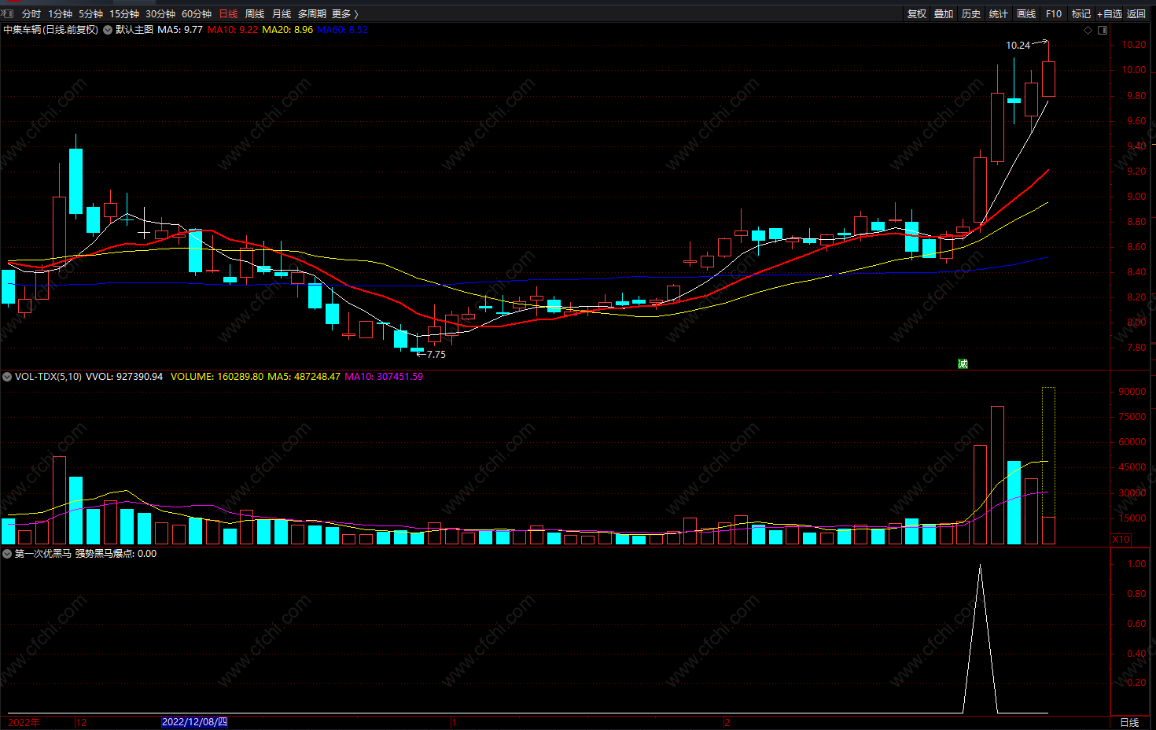This screenshot has height=730, width=1156.
Task: Expand the 第一次优黑马 indicator dropdown
Action: pos(7,554)
